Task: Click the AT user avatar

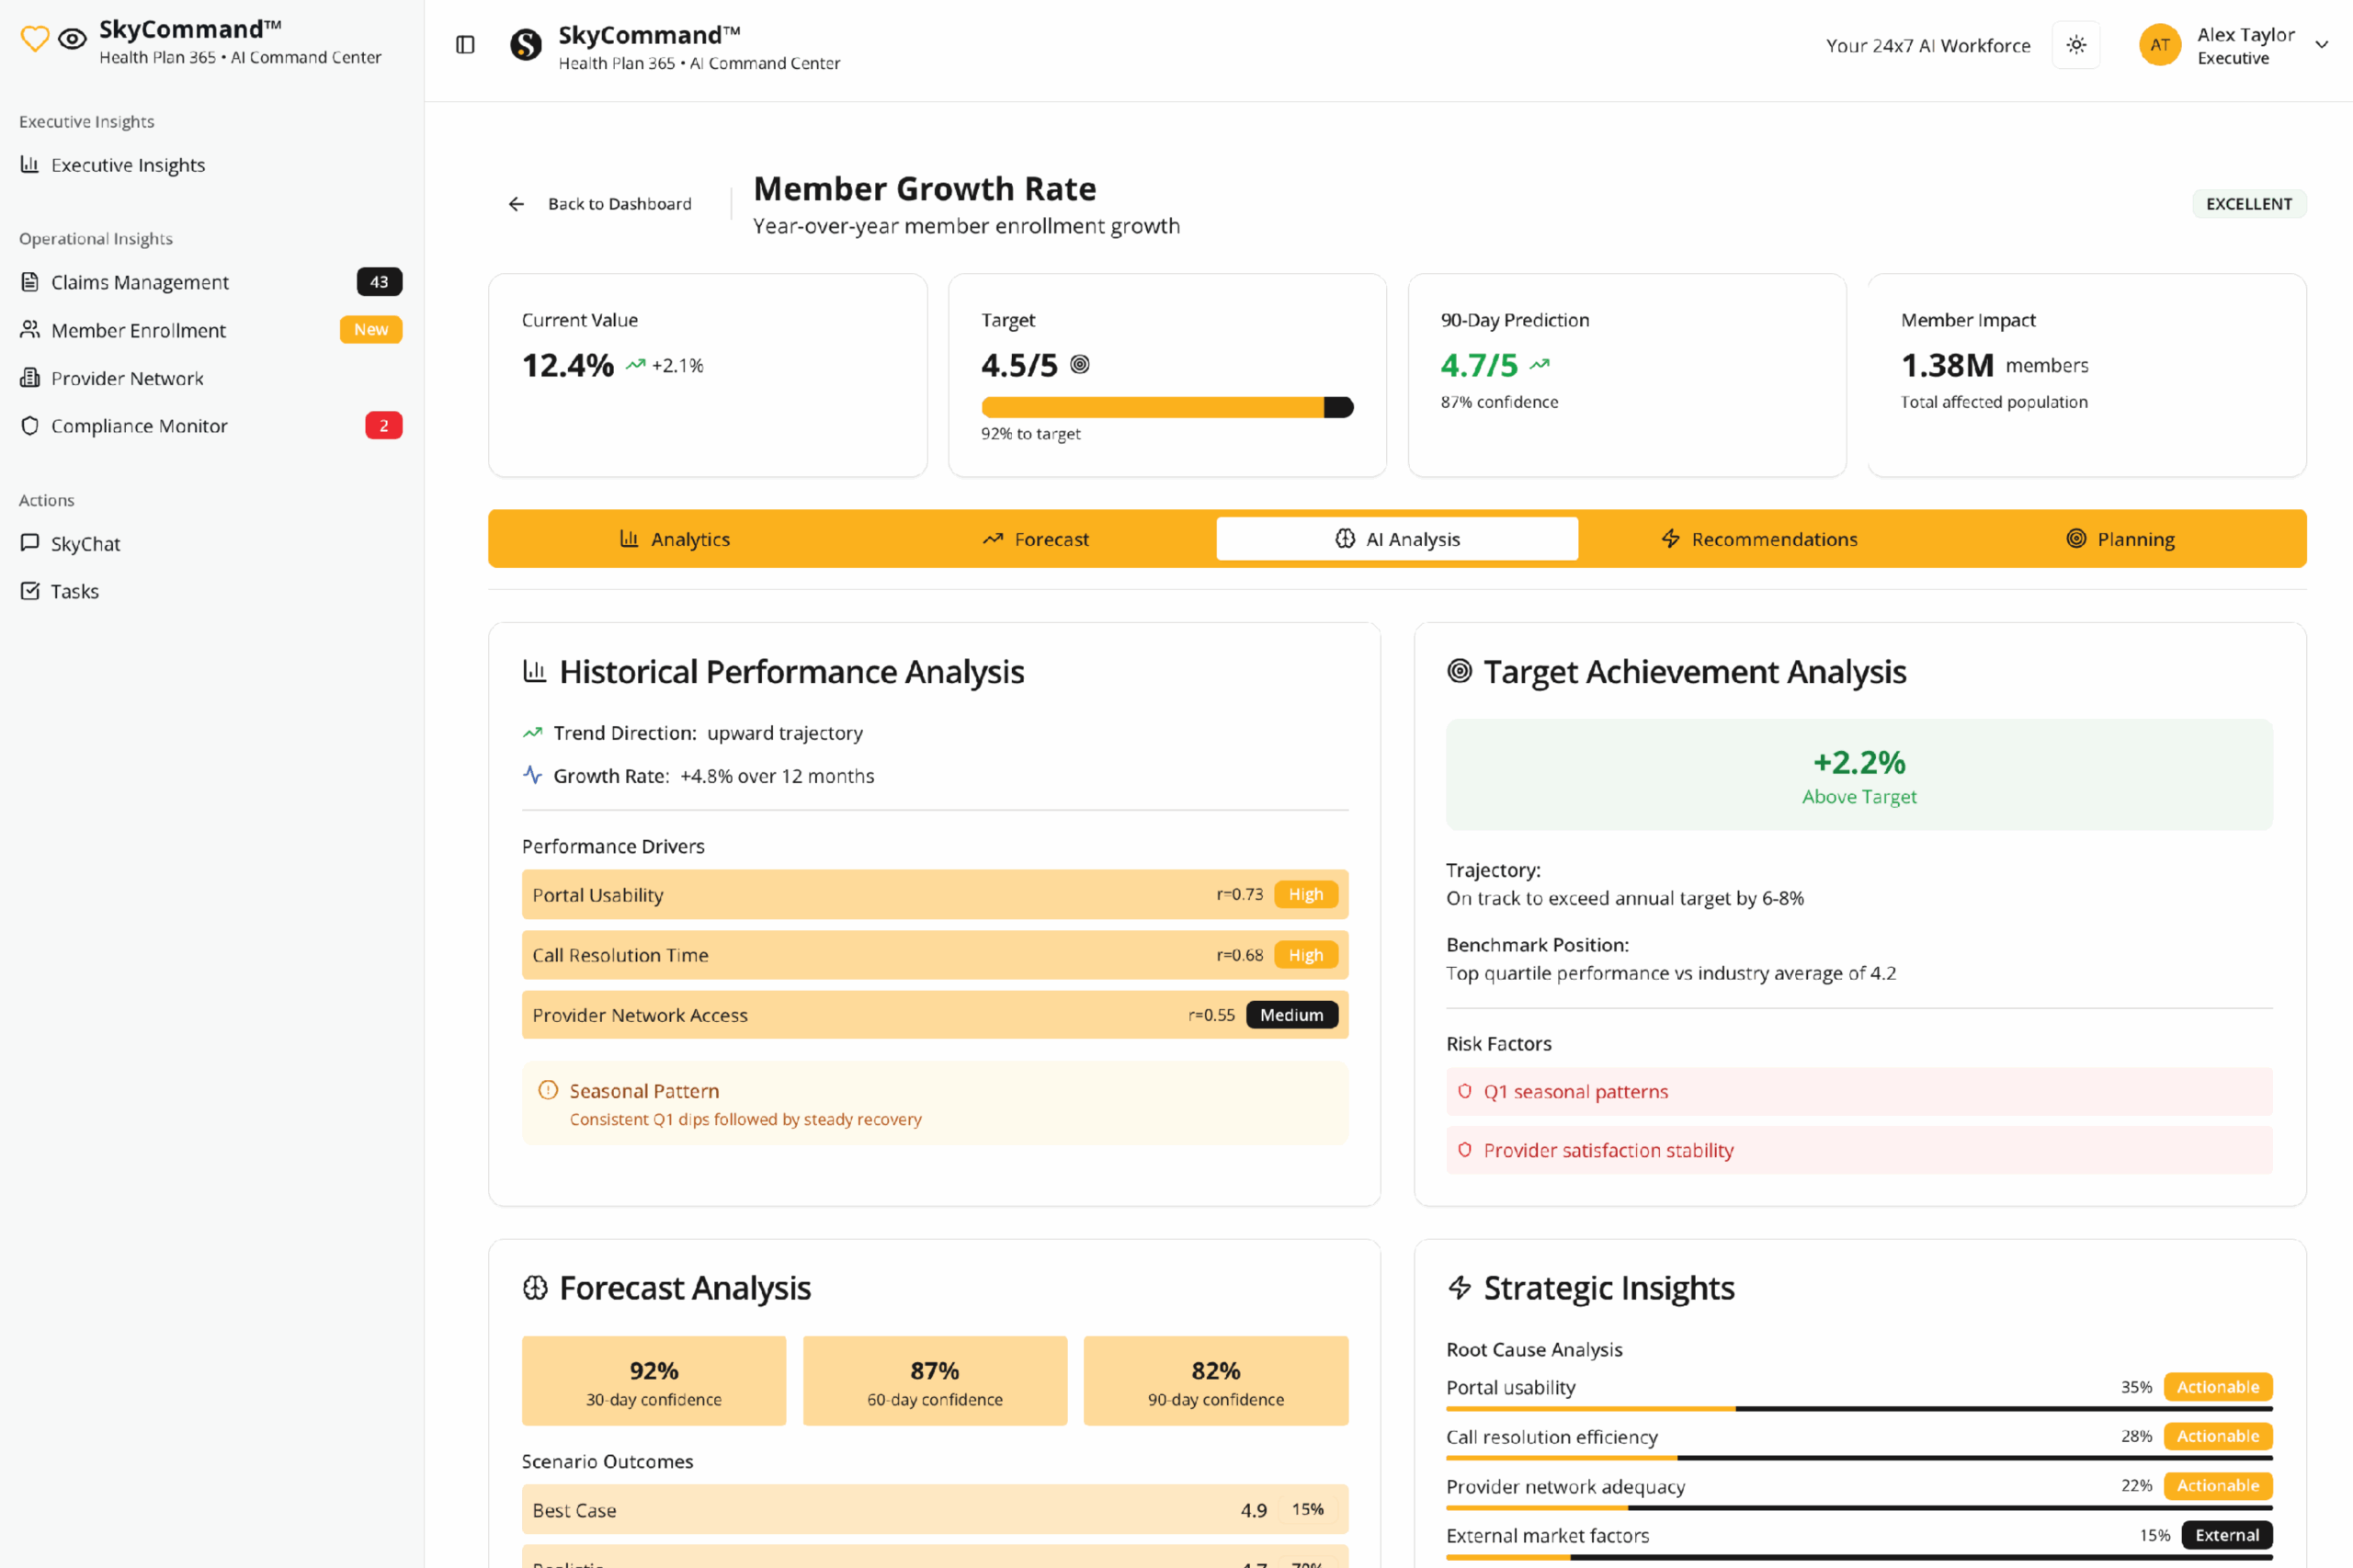Action: 2159,45
